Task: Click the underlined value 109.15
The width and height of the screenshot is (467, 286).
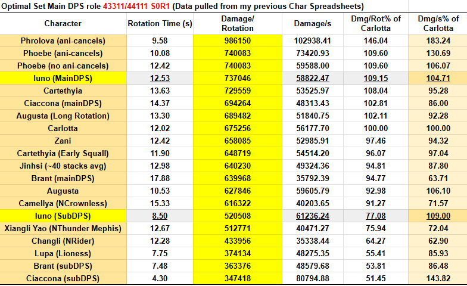Action: click(375, 79)
